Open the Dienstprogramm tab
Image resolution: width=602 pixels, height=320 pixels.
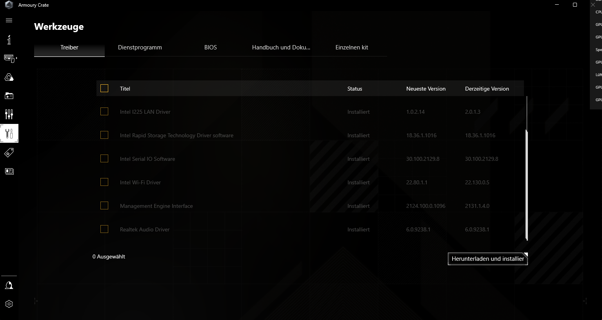pyautogui.click(x=140, y=47)
